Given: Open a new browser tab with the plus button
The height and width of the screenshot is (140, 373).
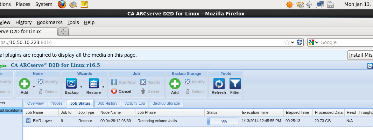Looking at the screenshot, I should coord(63,31).
